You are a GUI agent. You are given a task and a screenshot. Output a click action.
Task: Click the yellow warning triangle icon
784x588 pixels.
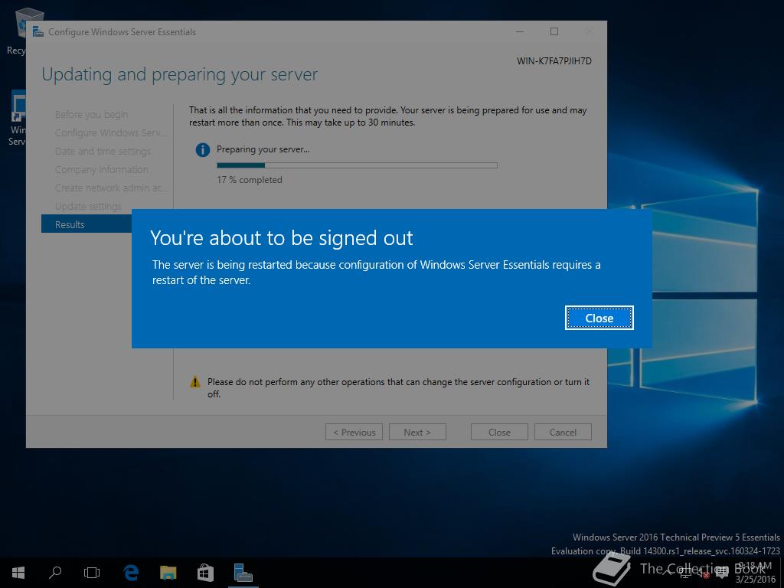195,383
